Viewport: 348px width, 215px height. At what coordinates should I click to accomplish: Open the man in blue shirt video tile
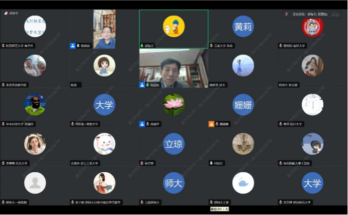point(104,29)
